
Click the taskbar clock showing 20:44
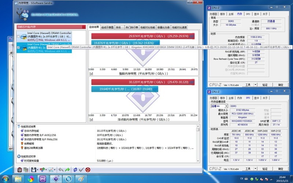[282, 177]
